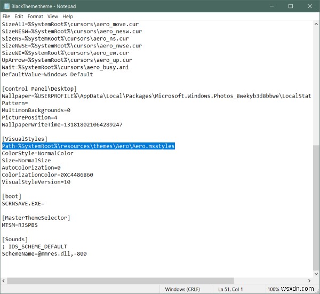Click the DefaultValue=Windows Default line

click(x=47, y=74)
